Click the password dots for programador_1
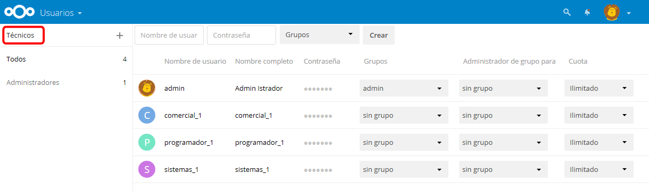This screenshot has width=649, height=191. coord(318,143)
